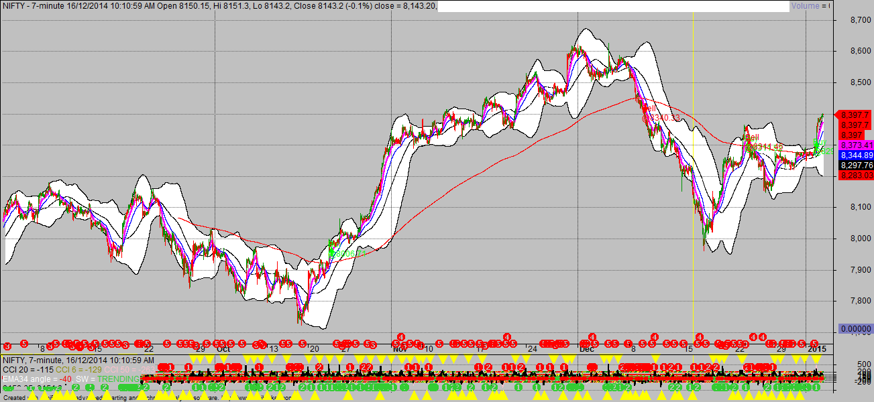Click the 2015 date axis label
874x402 pixels.
pyautogui.click(x=816, y=349)
